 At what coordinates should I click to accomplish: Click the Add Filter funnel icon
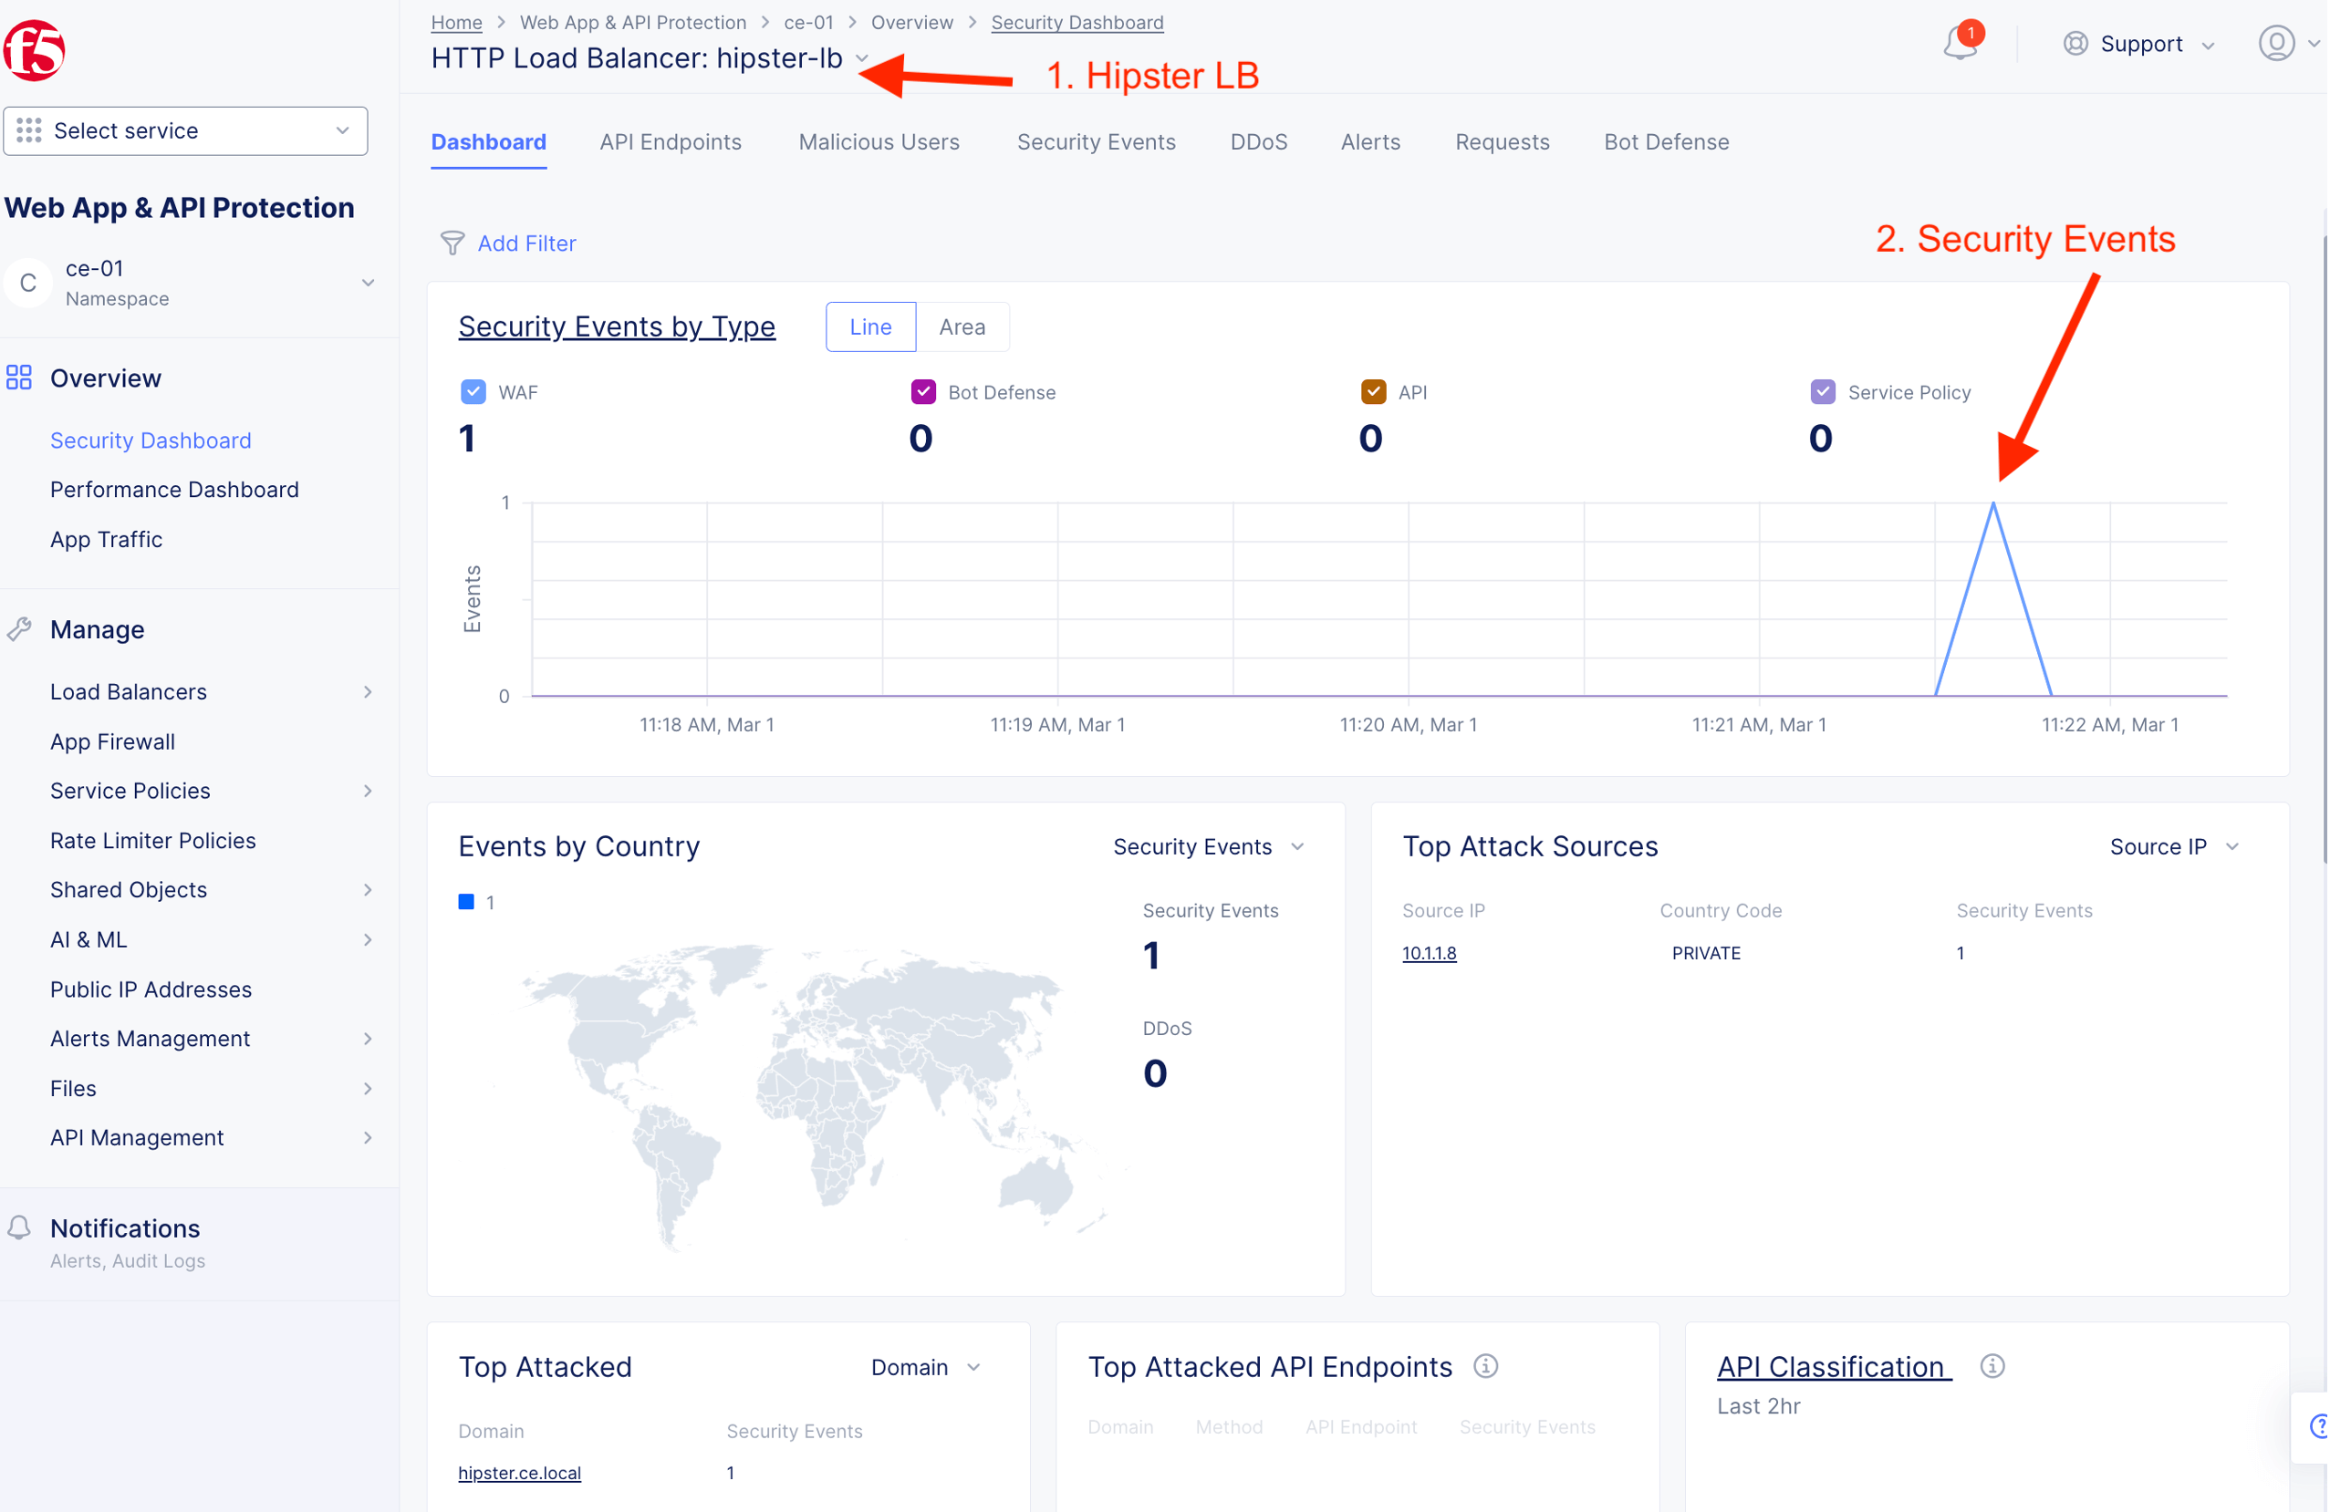coord(452,243)
